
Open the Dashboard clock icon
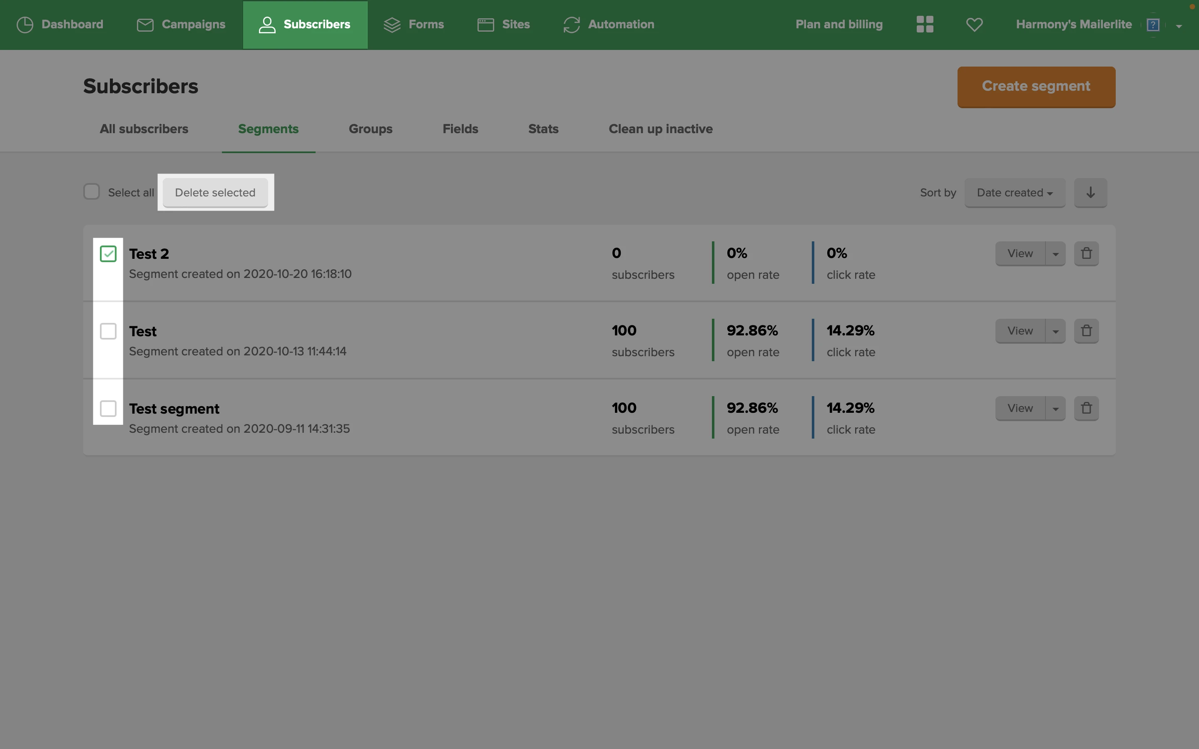tap(25, 24)
